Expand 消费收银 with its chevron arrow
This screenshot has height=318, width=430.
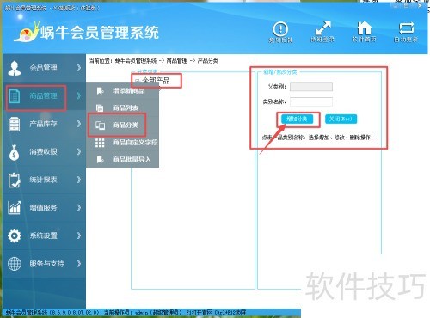[x=79, y=152]
